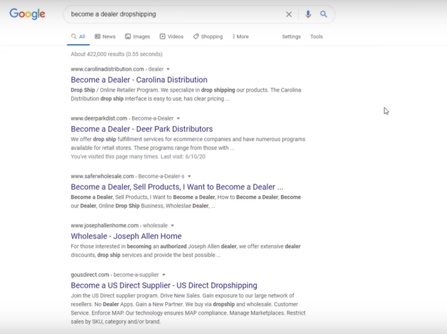
Task: Click inside the search query input field
Action: (171, 14)
